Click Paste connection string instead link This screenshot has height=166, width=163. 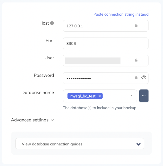tap(121, 14)
